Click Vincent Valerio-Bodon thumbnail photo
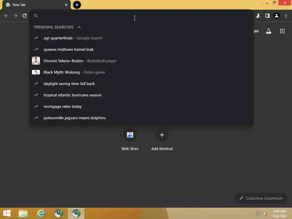This screenshot has width=292, height=219. 36,61
